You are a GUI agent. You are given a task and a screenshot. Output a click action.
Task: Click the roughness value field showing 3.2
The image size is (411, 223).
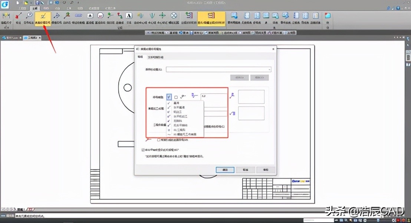pos(213,96)
